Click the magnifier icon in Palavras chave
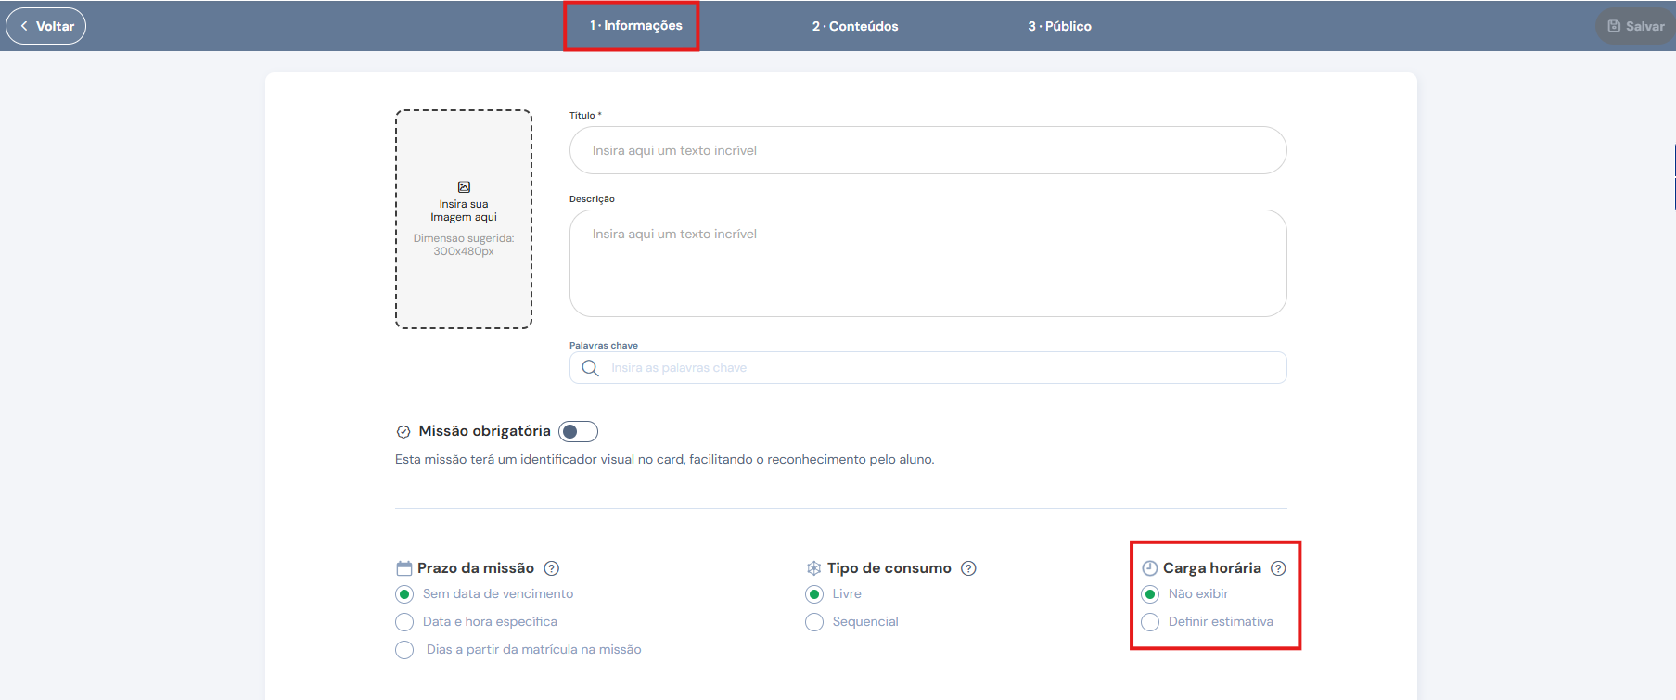This screenshot has height=700, width=1676. coord(590,368)
